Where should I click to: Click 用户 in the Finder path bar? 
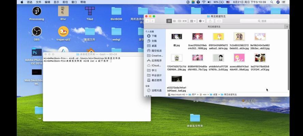pos(192,95)
